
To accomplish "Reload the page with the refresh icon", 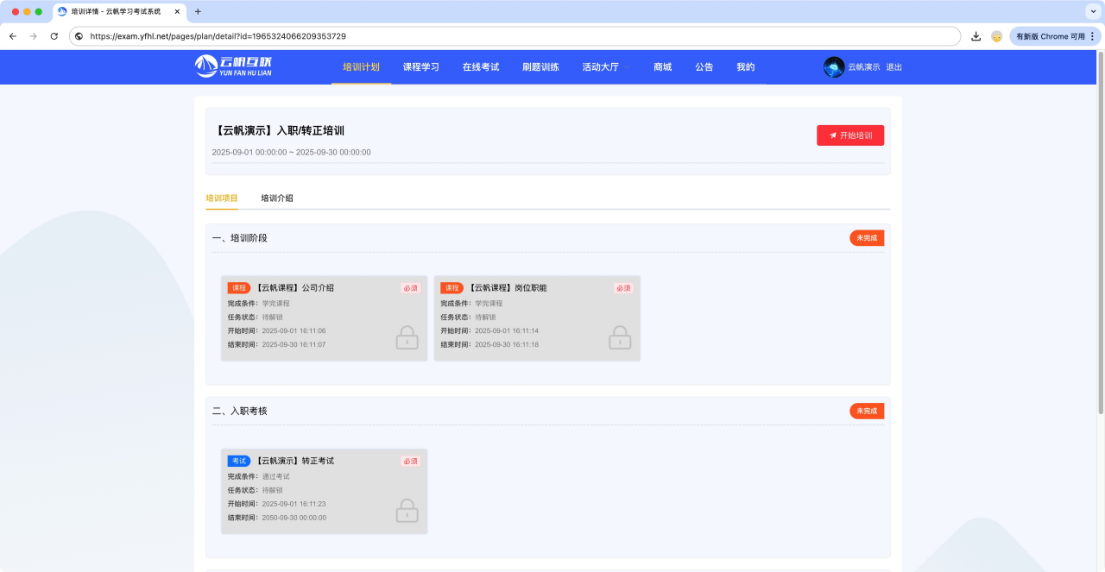I will [54, 36].
